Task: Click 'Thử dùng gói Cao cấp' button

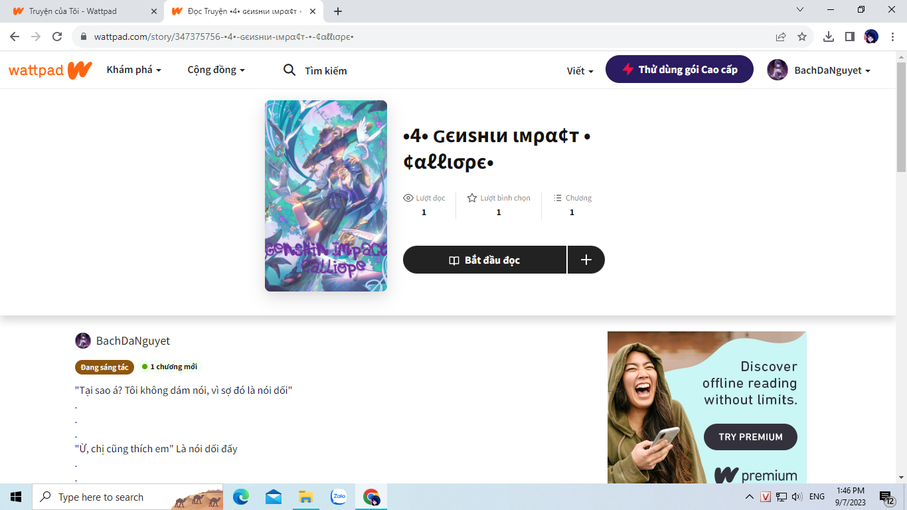Action: (x=679, y=69)
